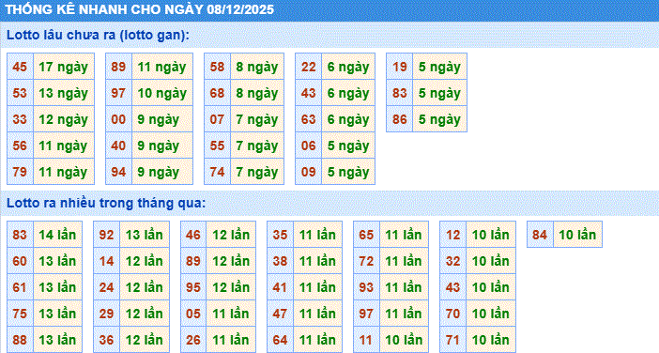659x353 pixels.
Task: Select the 'Lotto lâu chưa ra (lotto gan)' heading
Action: click(x=98, y=35)
